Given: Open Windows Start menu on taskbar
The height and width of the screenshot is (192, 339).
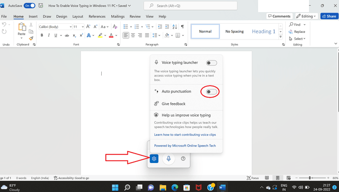Looking at the screenshot, I should point(115,187).
